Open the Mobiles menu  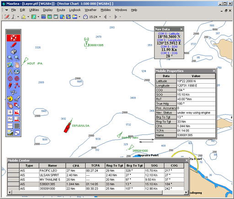click(106, 10)
